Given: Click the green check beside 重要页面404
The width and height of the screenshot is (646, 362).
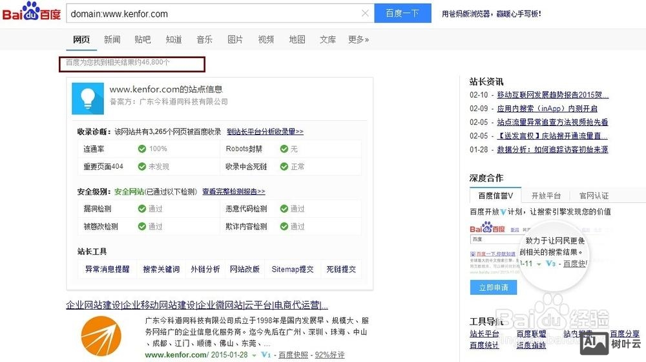Looking at the screenshot, I should [x=142, y=167].
